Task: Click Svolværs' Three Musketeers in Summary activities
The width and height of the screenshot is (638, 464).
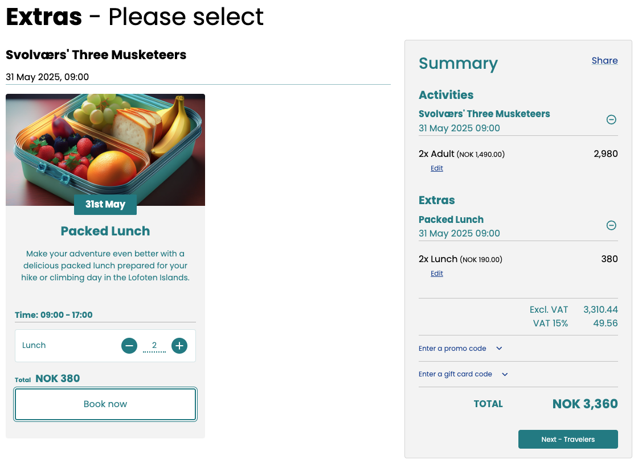Action: tap(484, 114)
